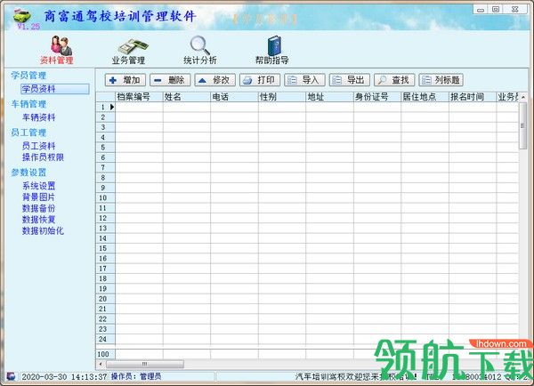Click the 地址 column header

329,97
